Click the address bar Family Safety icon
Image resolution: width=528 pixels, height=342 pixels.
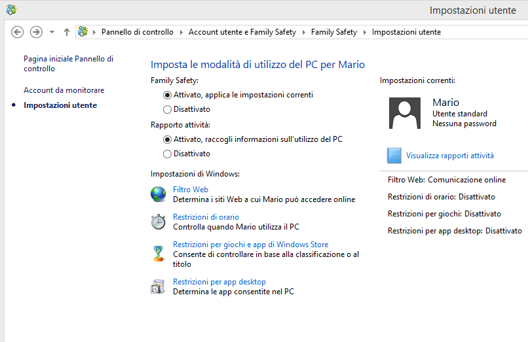[x=83, y=32]
